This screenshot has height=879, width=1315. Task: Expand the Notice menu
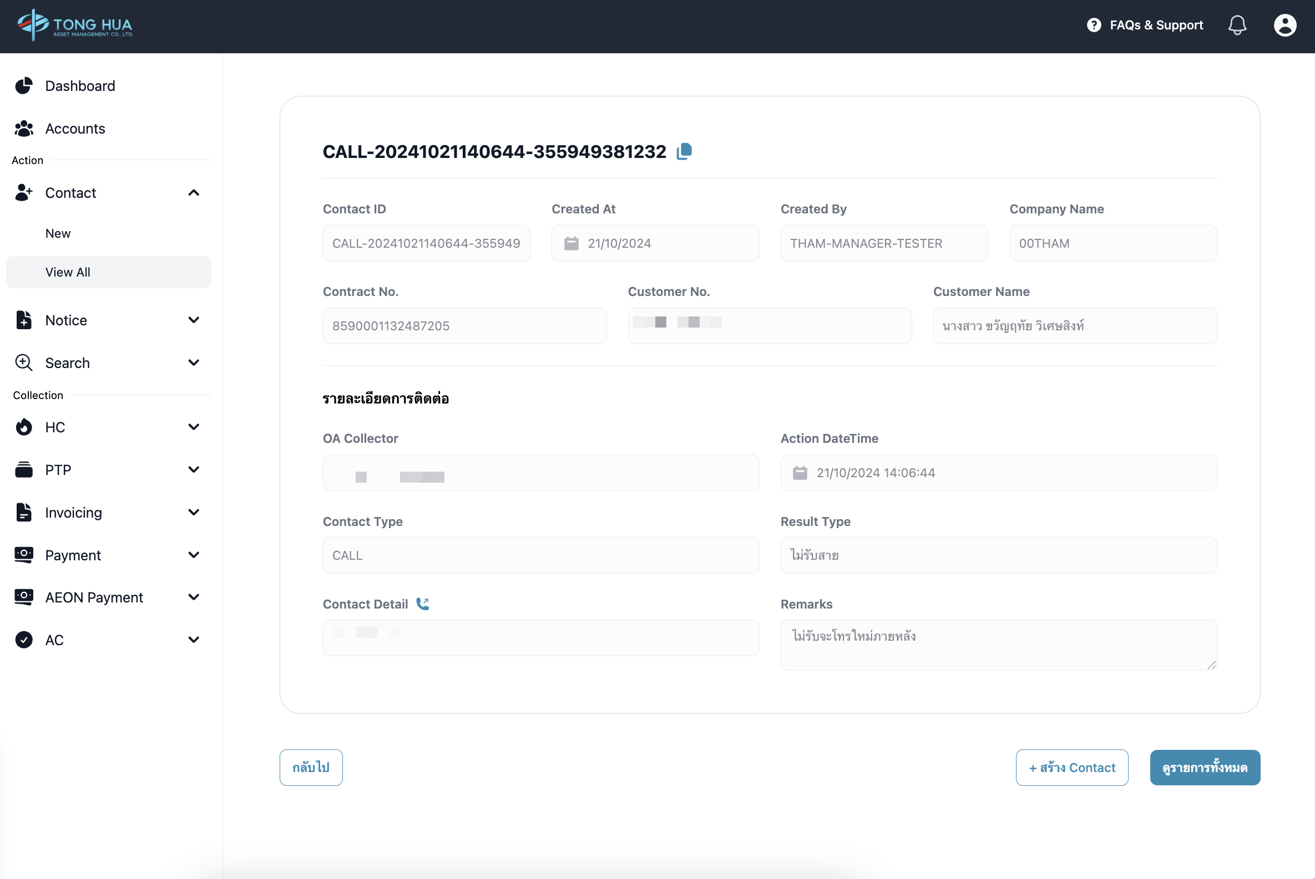tap(194, 320)
